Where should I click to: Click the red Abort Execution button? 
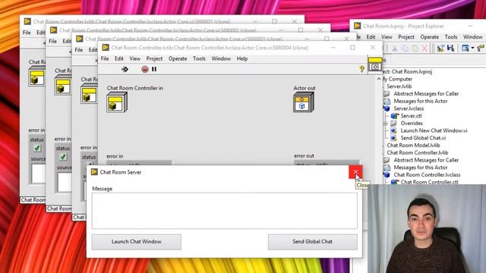tap(145, 69)
